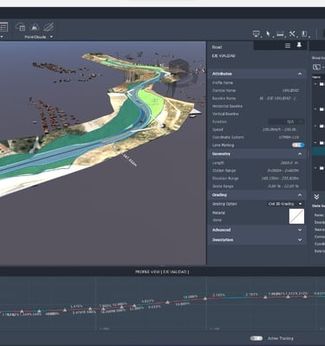The height and width of the screenshot is (346, 325).
Task: Click the middle Point Clouds tool icon
Action: click(35, 27)
